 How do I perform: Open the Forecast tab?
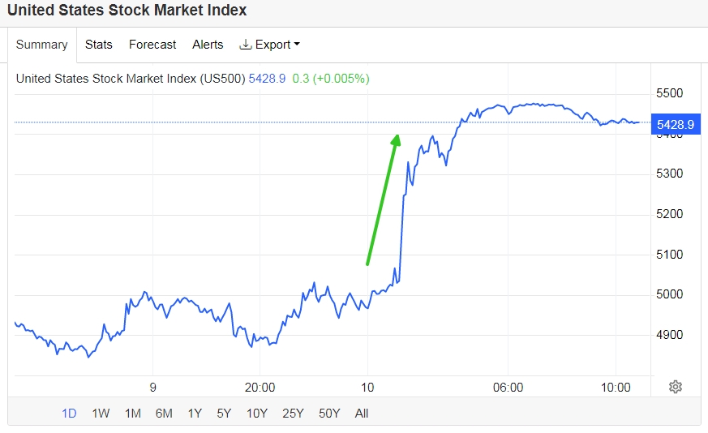(x=152, y=45)
